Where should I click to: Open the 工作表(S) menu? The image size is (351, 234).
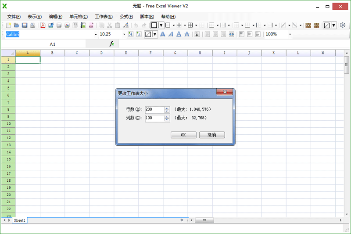pyautogui.click(x=104, y=17)
